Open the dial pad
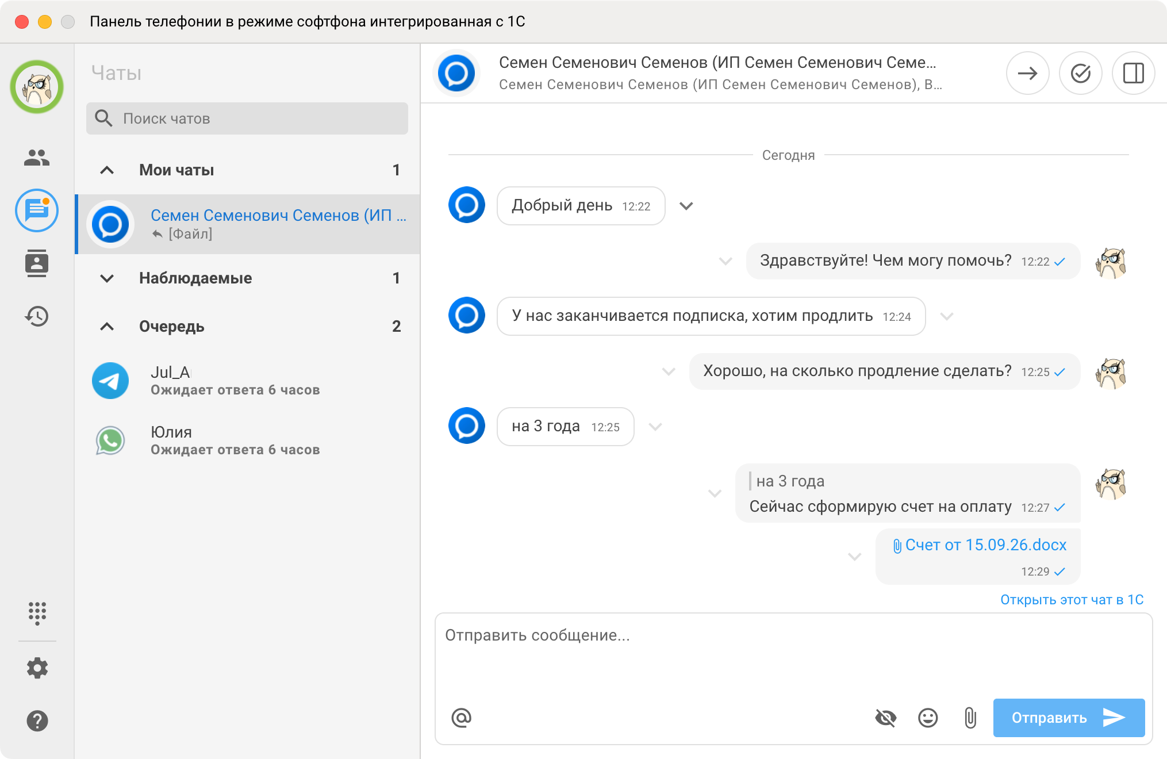Screen dimensions: 1167x759 [37, 614]
